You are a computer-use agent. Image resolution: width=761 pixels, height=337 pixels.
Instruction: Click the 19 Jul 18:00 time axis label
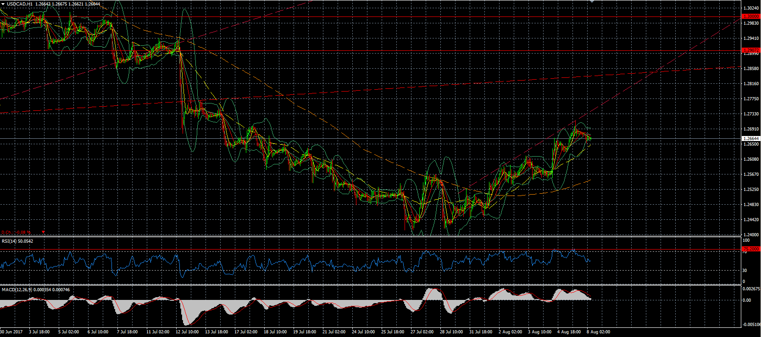pyautogui.click(x=305, y=332)
